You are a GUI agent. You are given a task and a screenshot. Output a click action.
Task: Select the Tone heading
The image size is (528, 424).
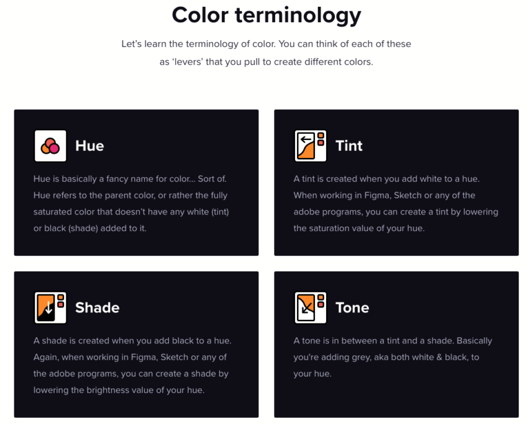[x=352, y=307]
